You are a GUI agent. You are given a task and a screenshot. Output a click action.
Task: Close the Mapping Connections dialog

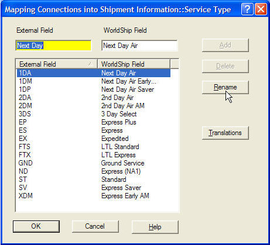(x=261, y=9)
